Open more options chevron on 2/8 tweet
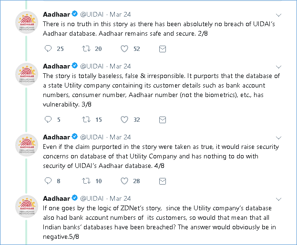The height and width of the screenshot is (245, 297). [x=278, y=15]
